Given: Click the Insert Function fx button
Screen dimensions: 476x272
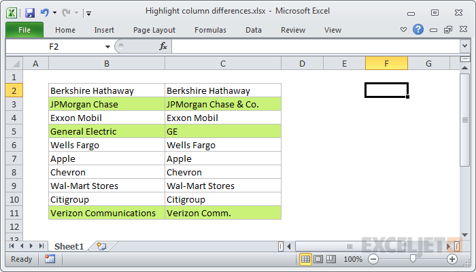Looking at the screenshot, I should 163,46.
